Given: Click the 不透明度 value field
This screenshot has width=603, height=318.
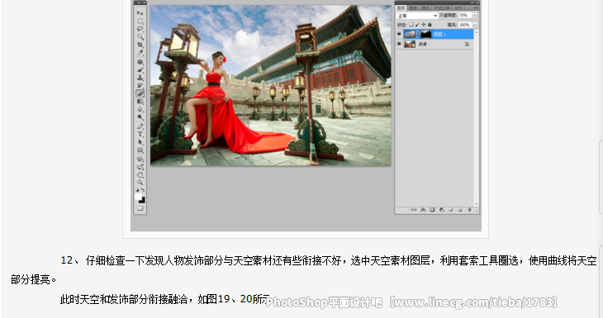Looking at the screenshot, I should 465,16.
